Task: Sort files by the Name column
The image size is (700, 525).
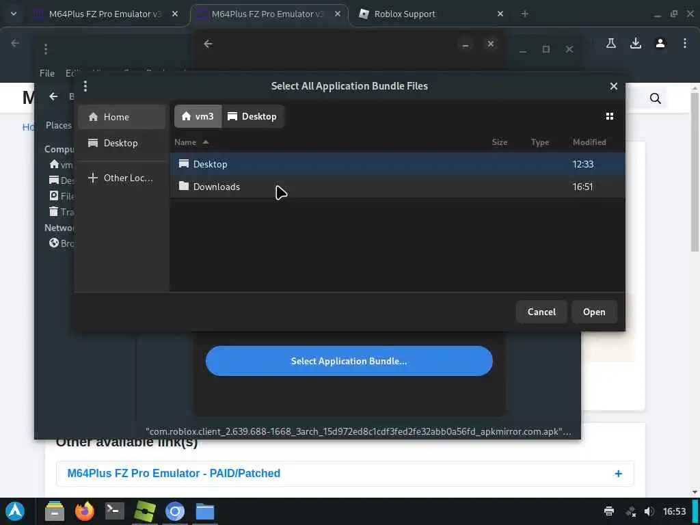Action: (x=191, y=142)
